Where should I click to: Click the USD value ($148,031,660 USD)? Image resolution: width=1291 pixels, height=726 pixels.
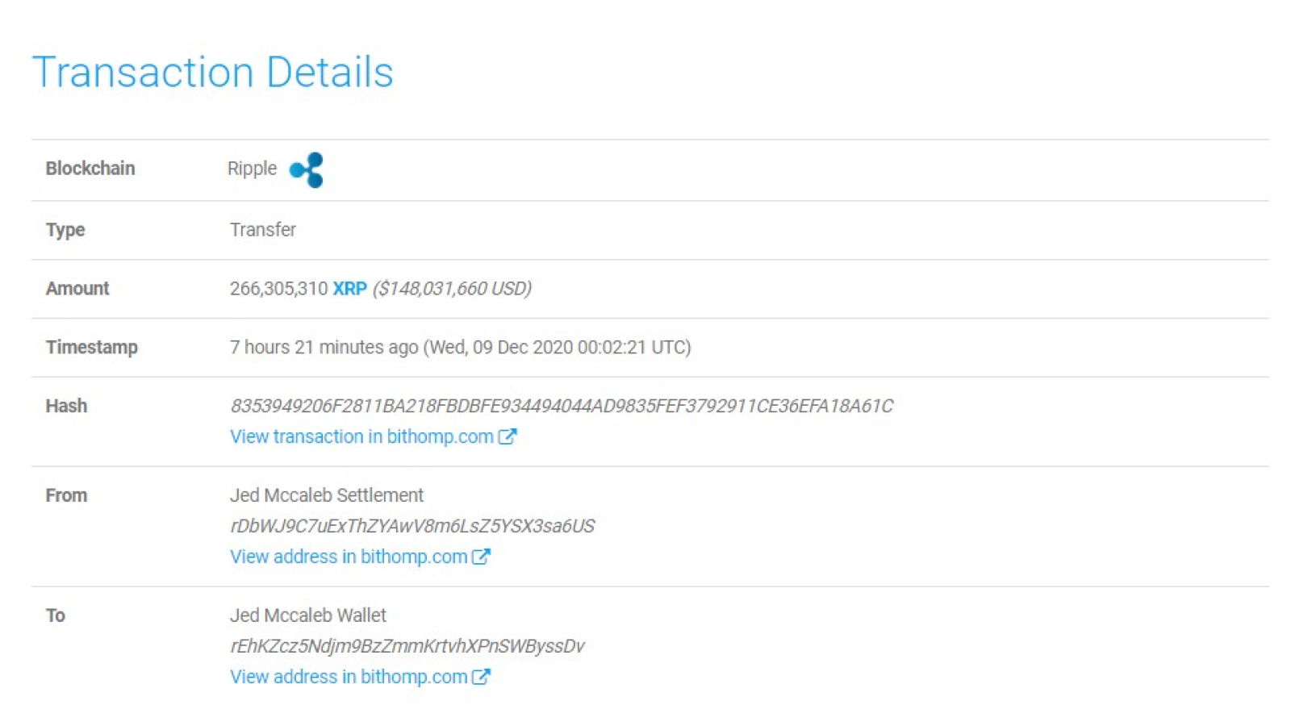click(452, 289)
